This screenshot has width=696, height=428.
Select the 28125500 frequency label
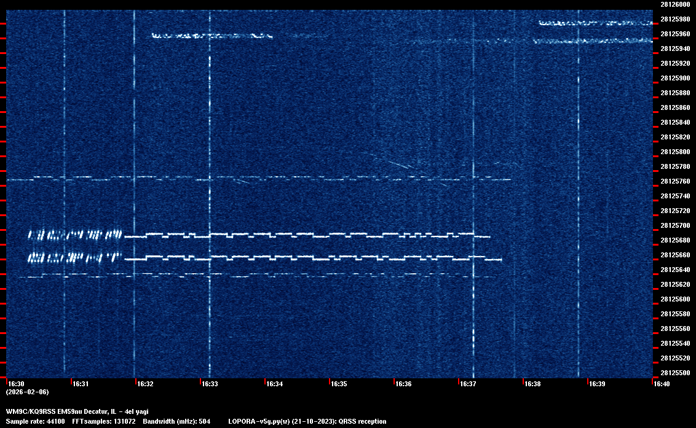click(674, 373)
